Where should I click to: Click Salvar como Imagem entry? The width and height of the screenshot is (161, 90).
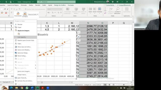24,71
